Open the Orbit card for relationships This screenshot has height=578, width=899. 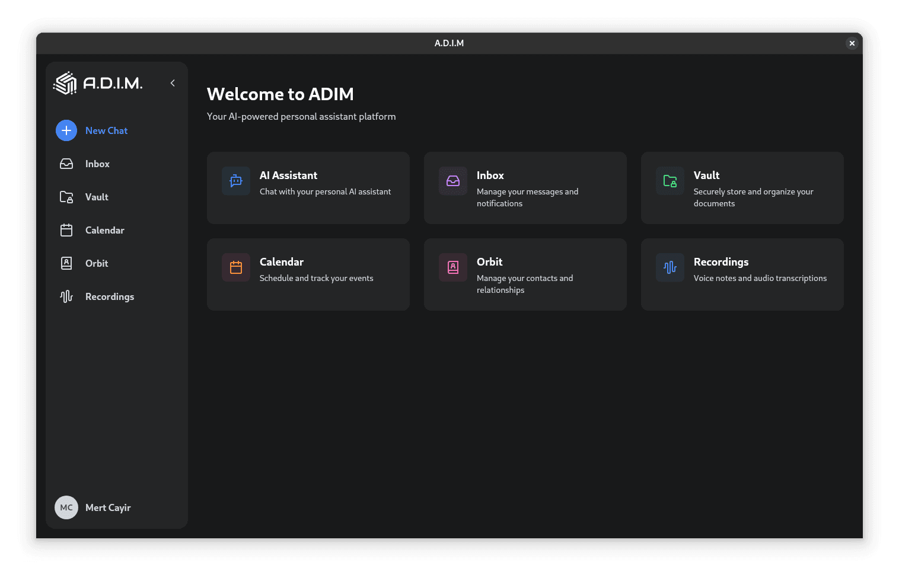525,274
